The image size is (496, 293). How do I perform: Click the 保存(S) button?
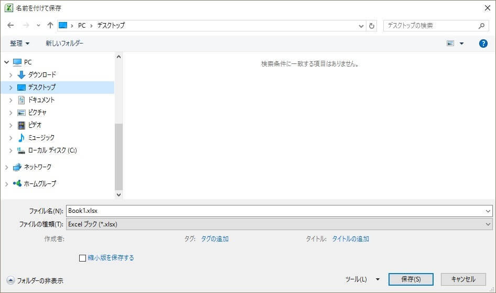point(411,279)
